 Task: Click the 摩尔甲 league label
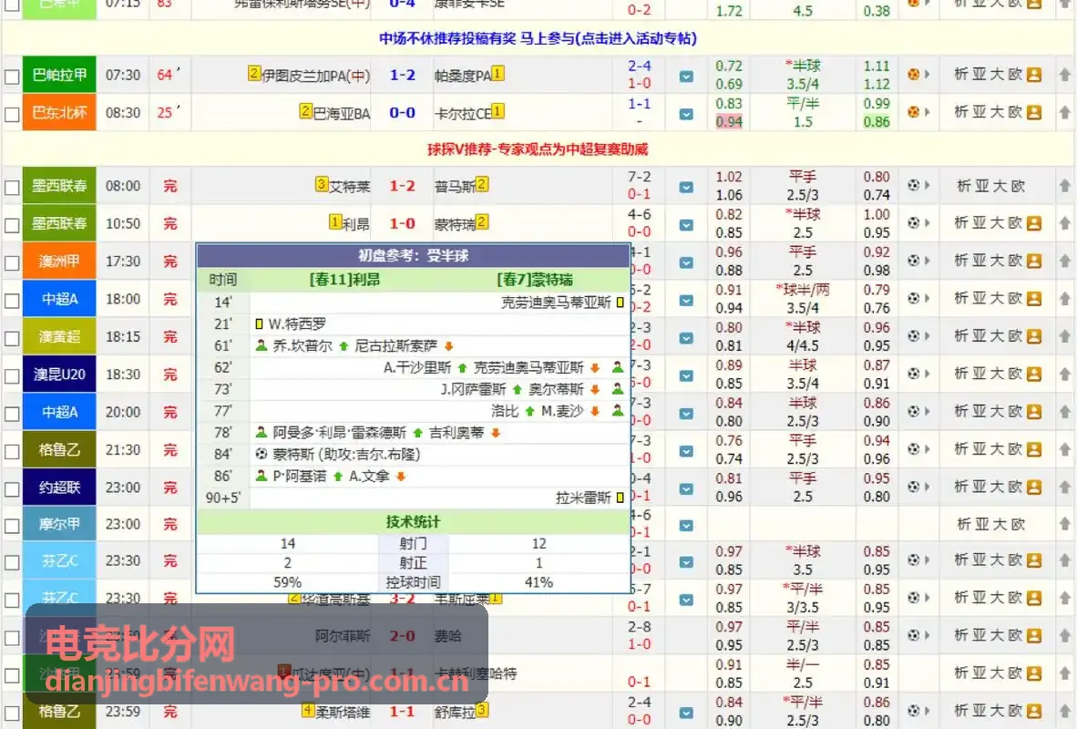tap(59, 524)
